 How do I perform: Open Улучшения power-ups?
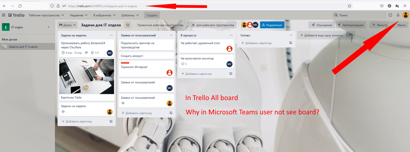tap(322, 25)
